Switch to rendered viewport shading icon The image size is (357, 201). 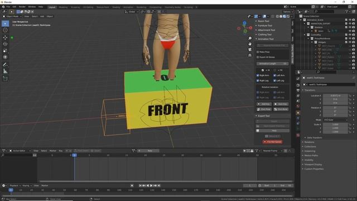(288, 16)
